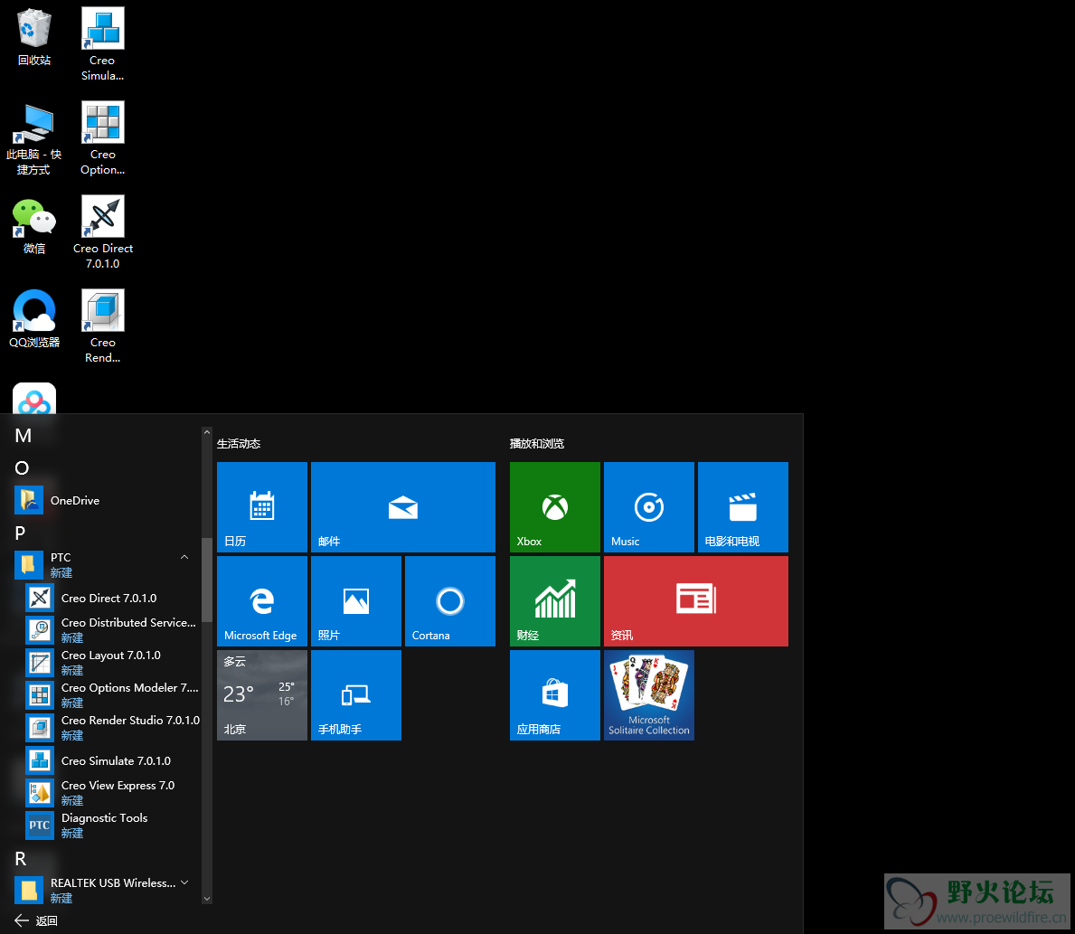This screenshot has height=934, width=1075.
Task: Open the 电影和电视 tile
Action: 742,506
